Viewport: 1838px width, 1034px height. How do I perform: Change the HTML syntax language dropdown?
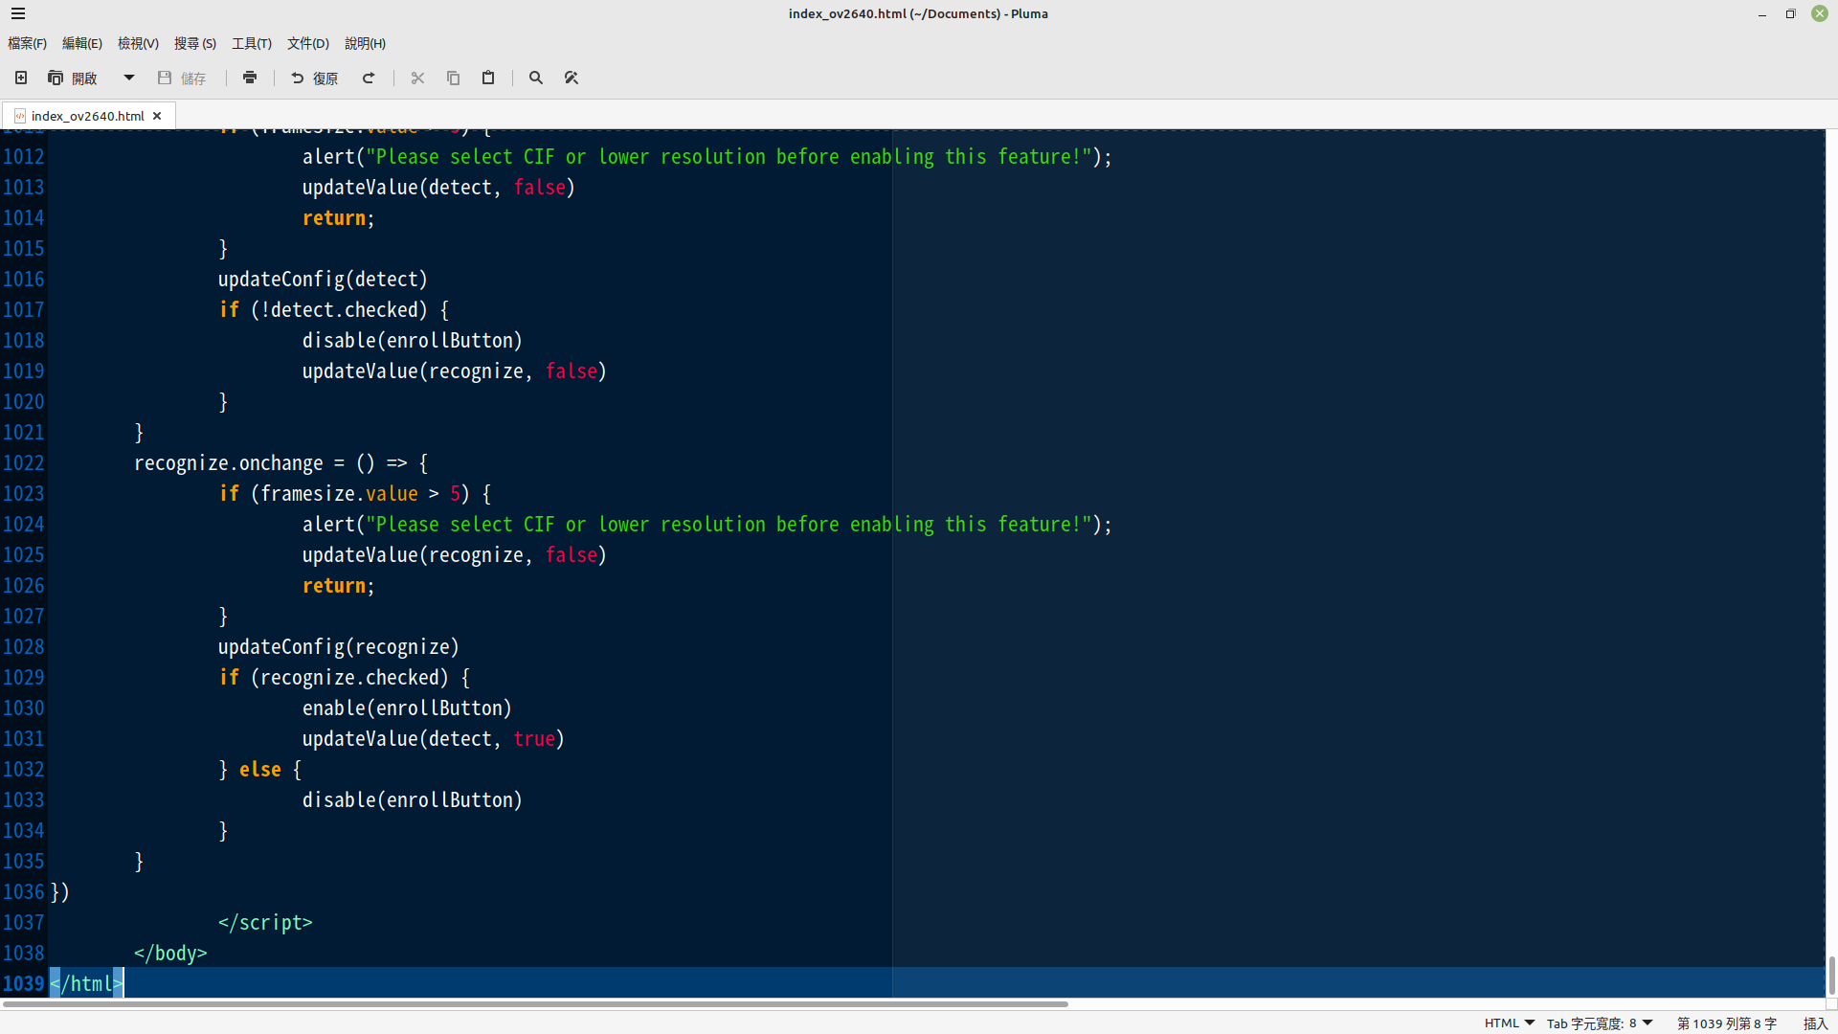tap(1510, 1023)
